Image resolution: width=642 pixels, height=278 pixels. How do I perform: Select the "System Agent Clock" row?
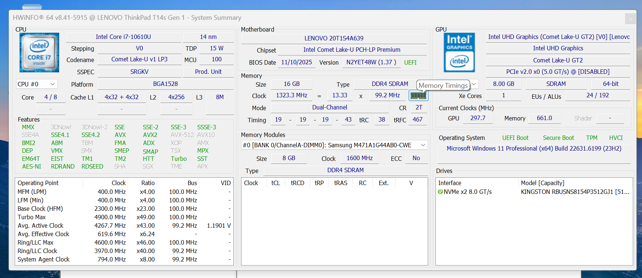click(x=124, y=259)
